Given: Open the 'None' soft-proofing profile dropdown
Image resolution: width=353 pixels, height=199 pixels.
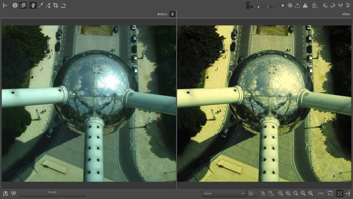Looking at the screenshot, I should (x=224, y=193).
